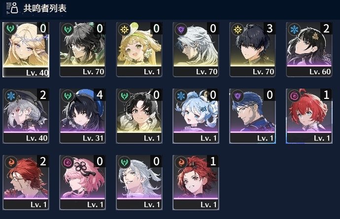Click the Glacio snowflake icon on the Lv. 60 card

coord(294,29)
